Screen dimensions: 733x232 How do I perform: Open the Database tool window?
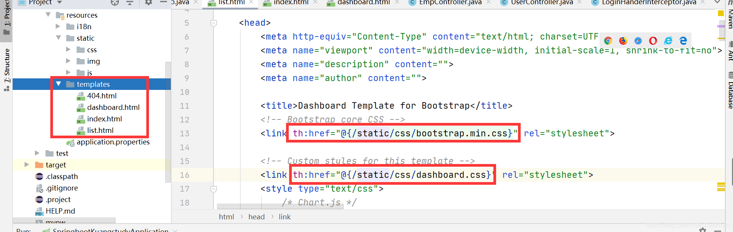click(730, 91)
